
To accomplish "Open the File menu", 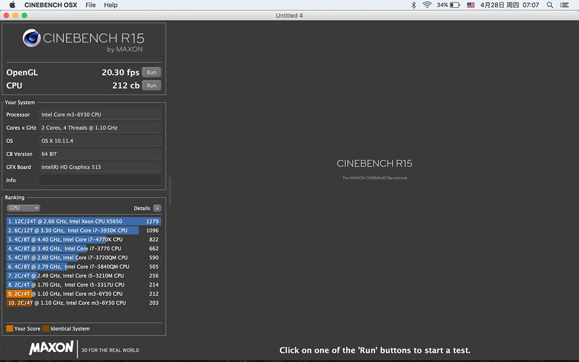I will 90,5.
